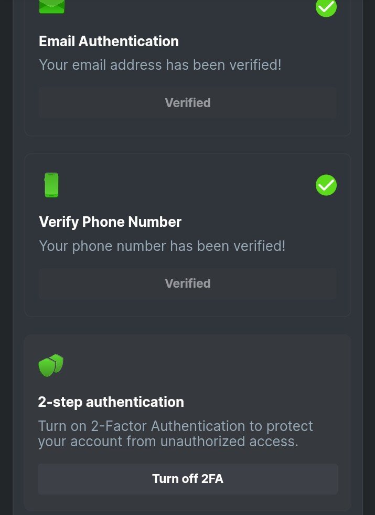This screenshot has width=375, height=515.
Task: Click the dark left page margin
Action: 6,262
